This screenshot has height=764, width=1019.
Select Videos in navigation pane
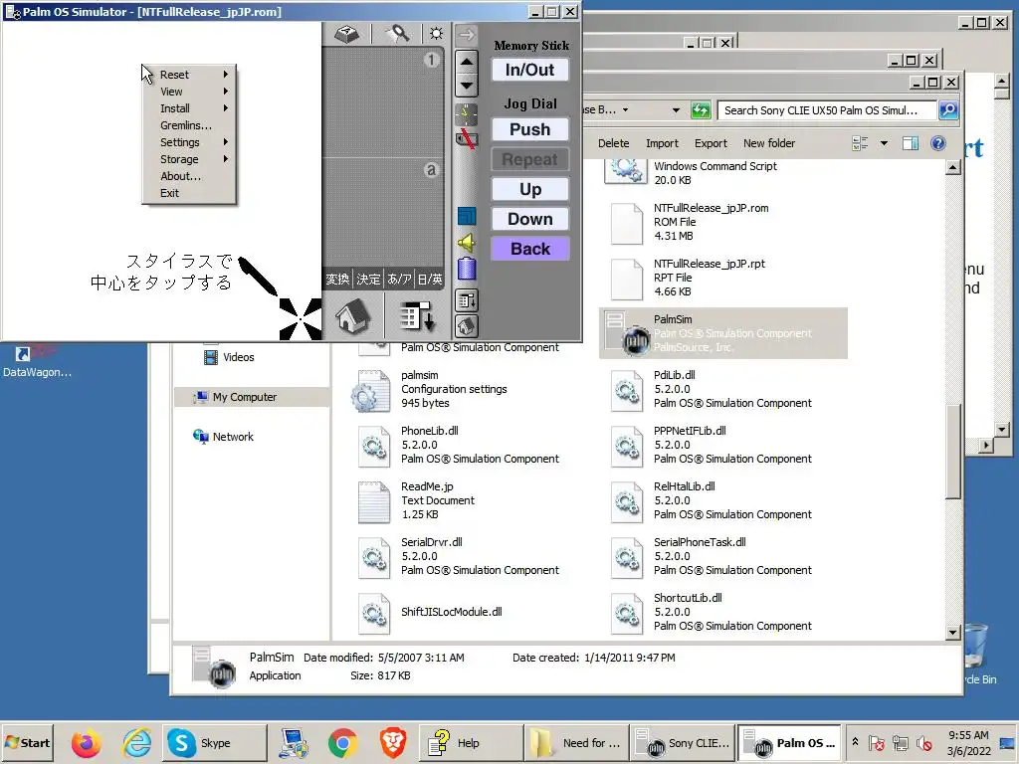239,357
